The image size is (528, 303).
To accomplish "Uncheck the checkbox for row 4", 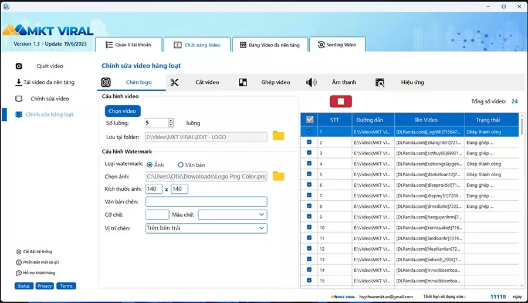I will coord(309,163).
